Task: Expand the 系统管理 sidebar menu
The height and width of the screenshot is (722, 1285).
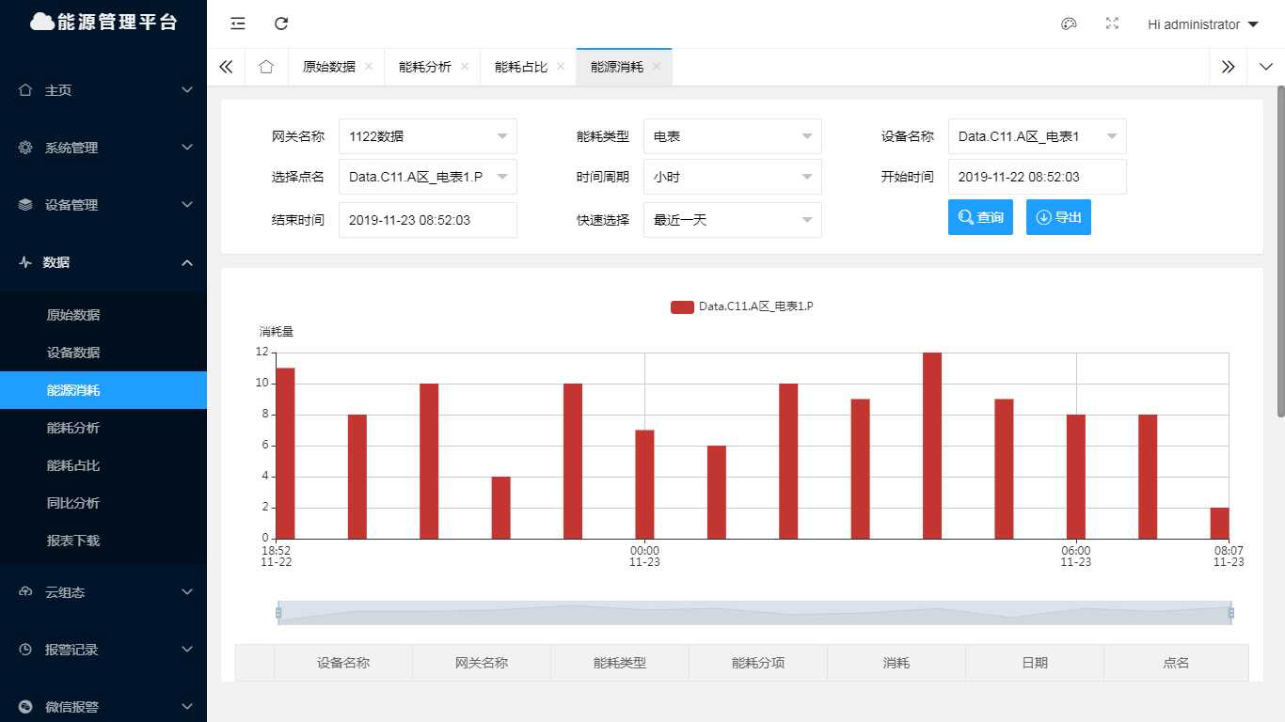Action: [x=103, y=148]
